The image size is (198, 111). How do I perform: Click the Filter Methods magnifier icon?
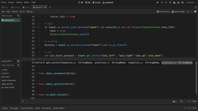tap(19, 65)
